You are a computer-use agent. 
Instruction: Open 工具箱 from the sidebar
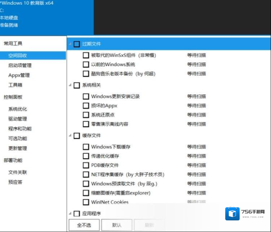(15, 85)
